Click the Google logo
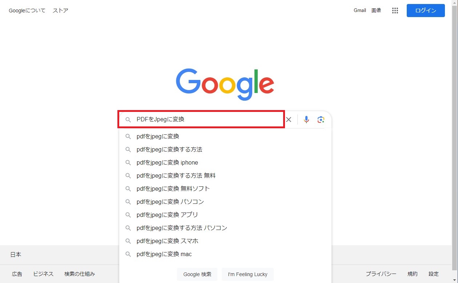Viewport: 458px width, 283px height. point(225,85)
